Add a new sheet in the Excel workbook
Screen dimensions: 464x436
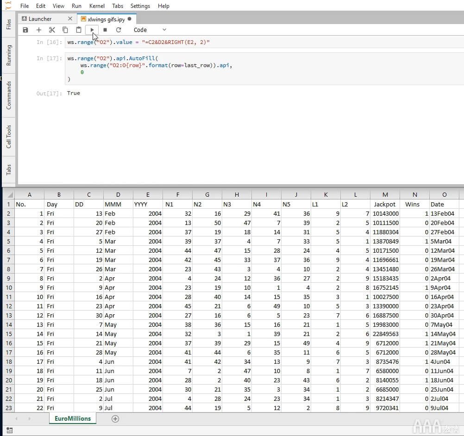(x=115, y=419)
